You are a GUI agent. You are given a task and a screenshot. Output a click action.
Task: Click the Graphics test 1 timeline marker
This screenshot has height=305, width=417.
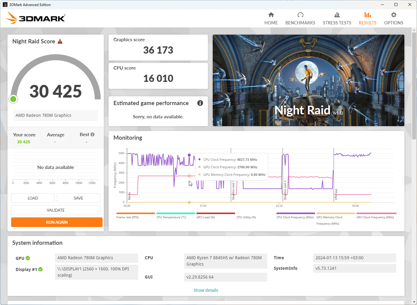coord(233,191)
